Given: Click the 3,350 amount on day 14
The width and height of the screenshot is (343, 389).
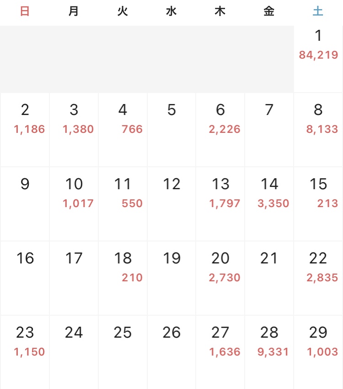Looking at the screenshot, I should pyautogui.click(x=273, y=203).
